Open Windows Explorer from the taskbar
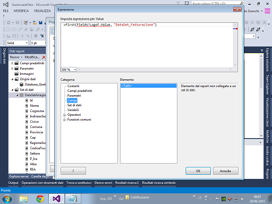 pyautogui.click(x=24, y=199)
